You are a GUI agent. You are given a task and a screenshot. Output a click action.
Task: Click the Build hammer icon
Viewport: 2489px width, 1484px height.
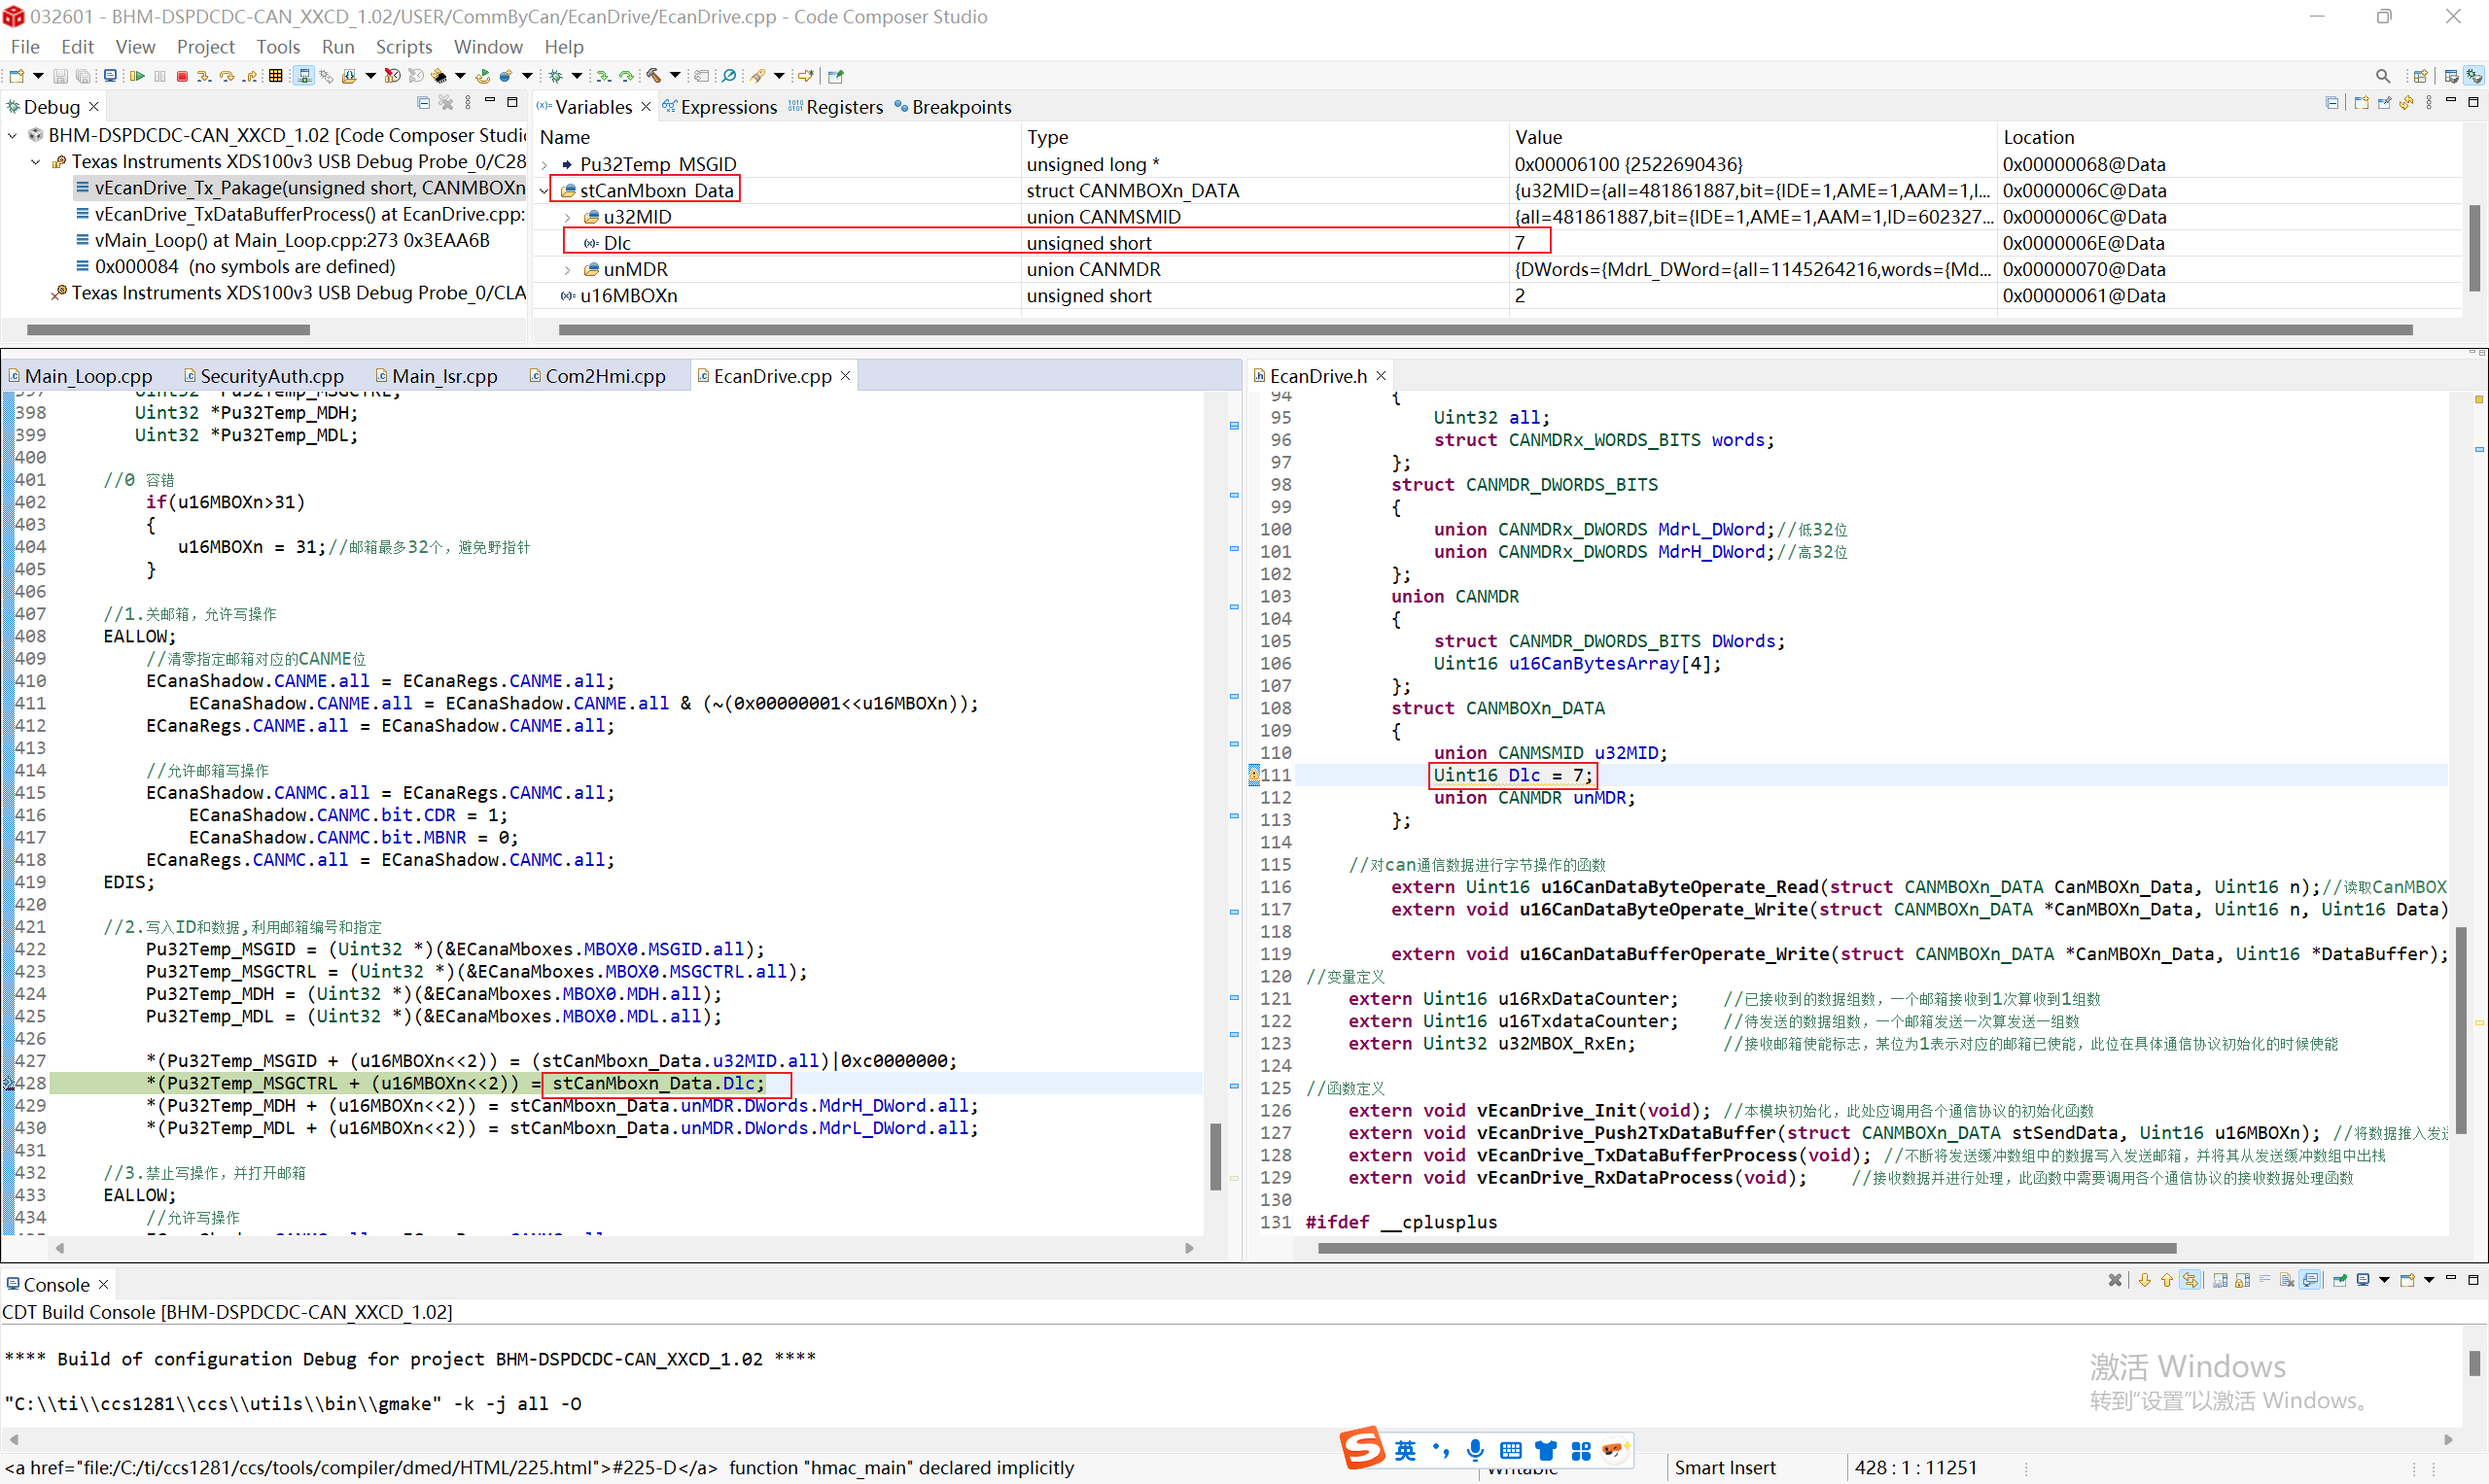[653, 76]
